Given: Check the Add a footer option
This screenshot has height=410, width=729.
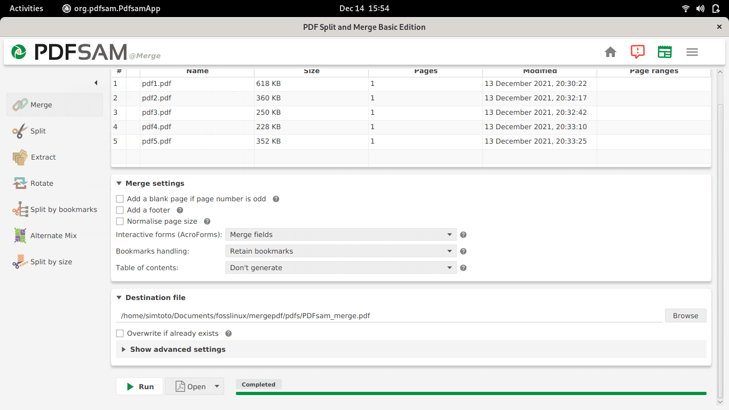Looking at the screenshot, I should pyautogui.click(x=120, y=210).
